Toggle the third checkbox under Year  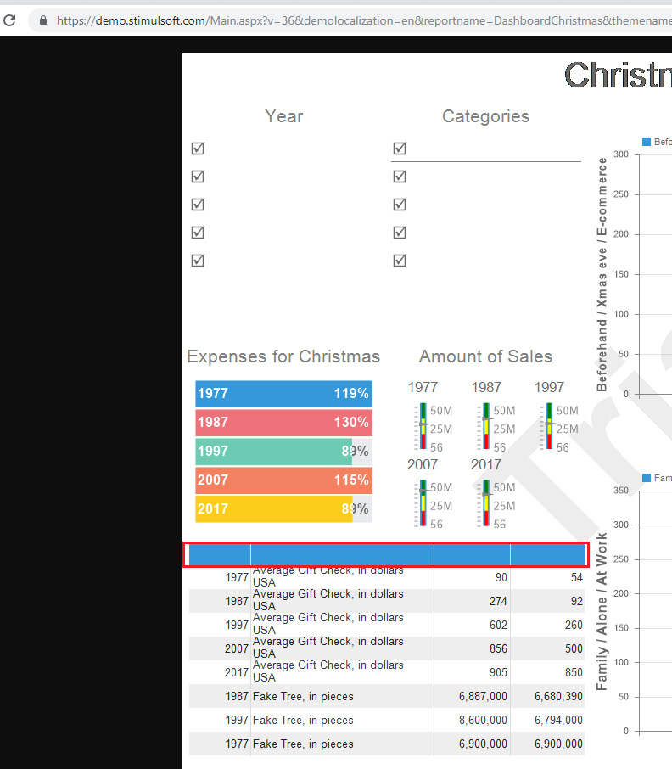pyautogui.click(x=198, y=204)
